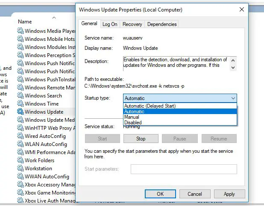Open the Recovery tab
Image resolution: width=264 pixels, height=206 pixels.
coord(132,24)
